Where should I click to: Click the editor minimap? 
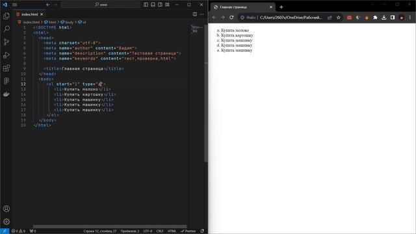coord(196,29)
